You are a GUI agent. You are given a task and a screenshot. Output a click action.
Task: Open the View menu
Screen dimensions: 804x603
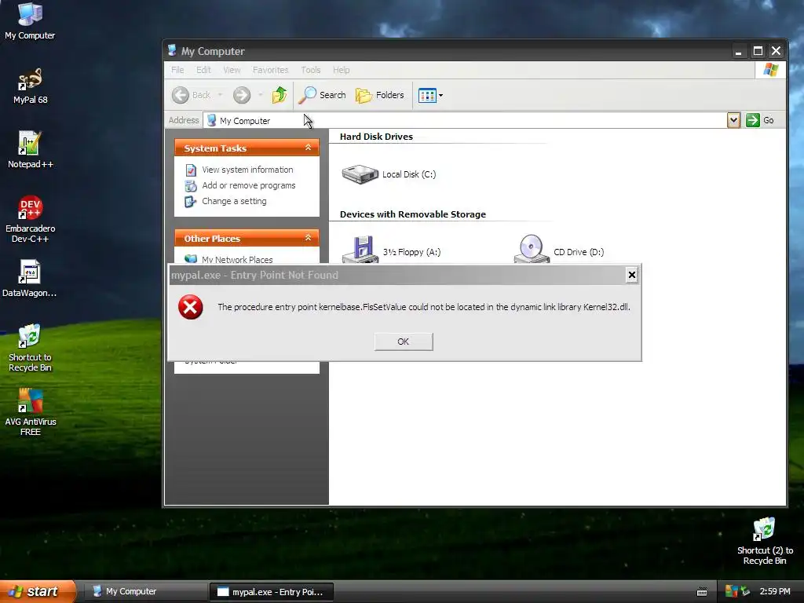(x=232, y=70)
